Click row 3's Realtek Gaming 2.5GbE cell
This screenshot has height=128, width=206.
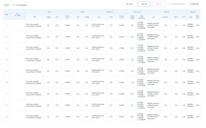tap(153, 48)
